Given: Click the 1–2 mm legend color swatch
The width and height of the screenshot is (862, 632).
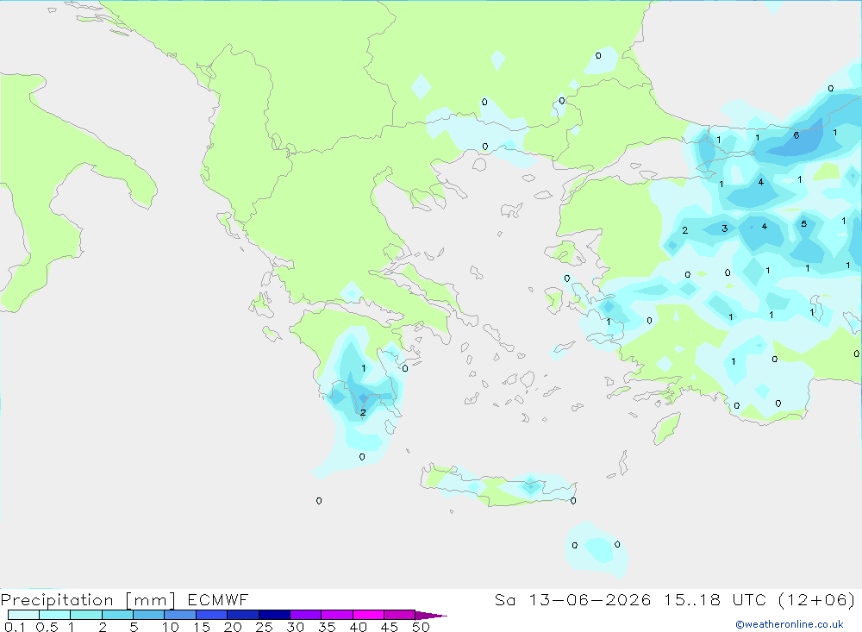Looking at the screenshot, I should (85, 615).
